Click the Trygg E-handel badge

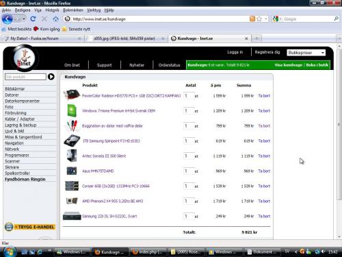30,227
